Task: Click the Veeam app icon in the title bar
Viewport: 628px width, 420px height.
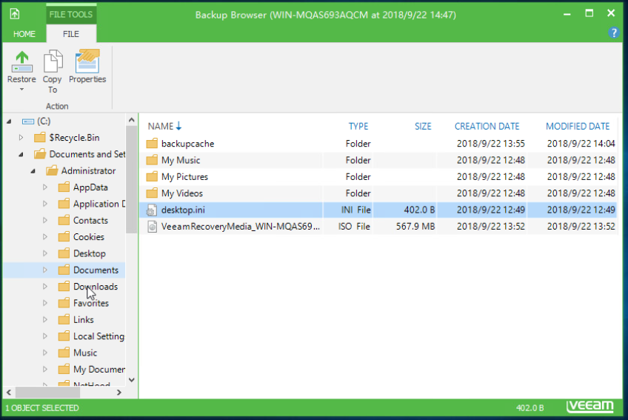Action: click(x=15, y=14)
